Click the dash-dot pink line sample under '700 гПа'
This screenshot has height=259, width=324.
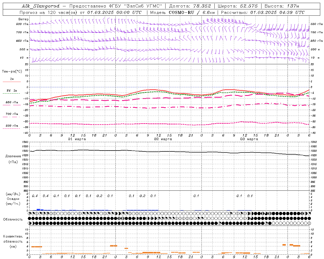coord(12,117)
